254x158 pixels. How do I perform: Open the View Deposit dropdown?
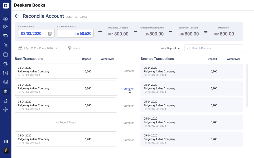(170, 48)
